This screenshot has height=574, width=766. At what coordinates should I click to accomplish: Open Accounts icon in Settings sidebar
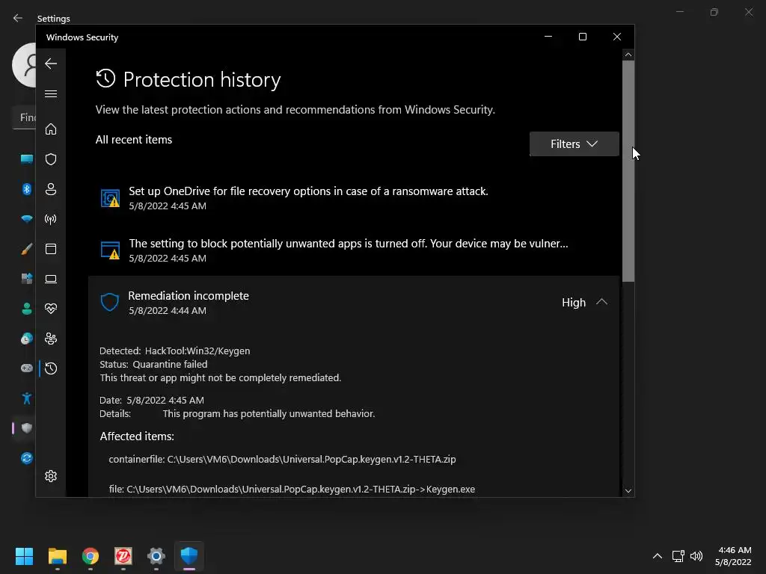[27, 309]
